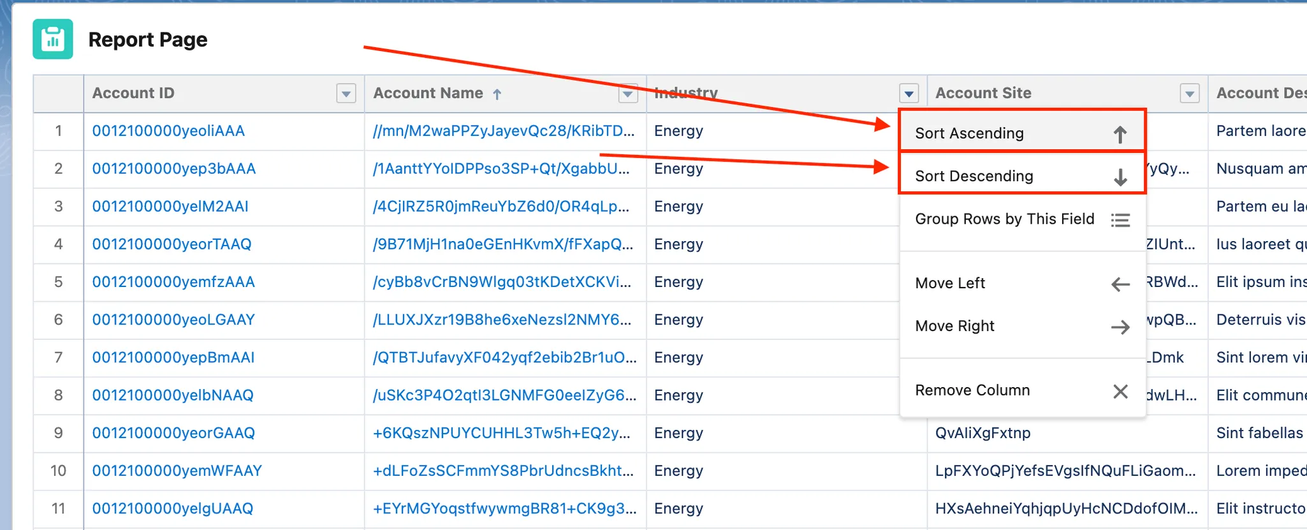
Task: Click the Account Name sort arrow indicator
Action: (x=497, y=94)
